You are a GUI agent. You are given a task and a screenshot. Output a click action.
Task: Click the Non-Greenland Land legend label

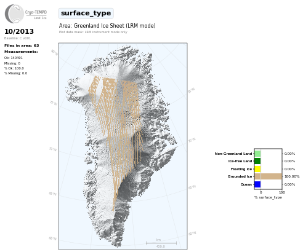pyautogui.click(x=233, y=154)
